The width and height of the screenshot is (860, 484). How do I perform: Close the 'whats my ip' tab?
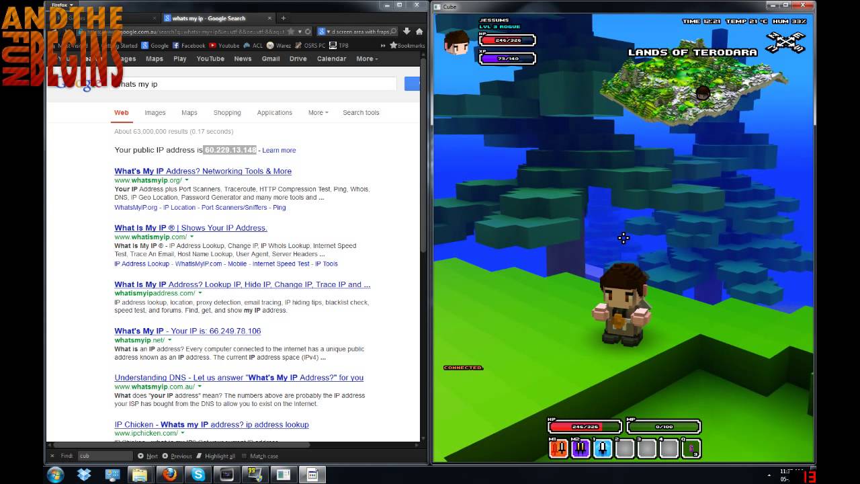click(x=269, y=18)
